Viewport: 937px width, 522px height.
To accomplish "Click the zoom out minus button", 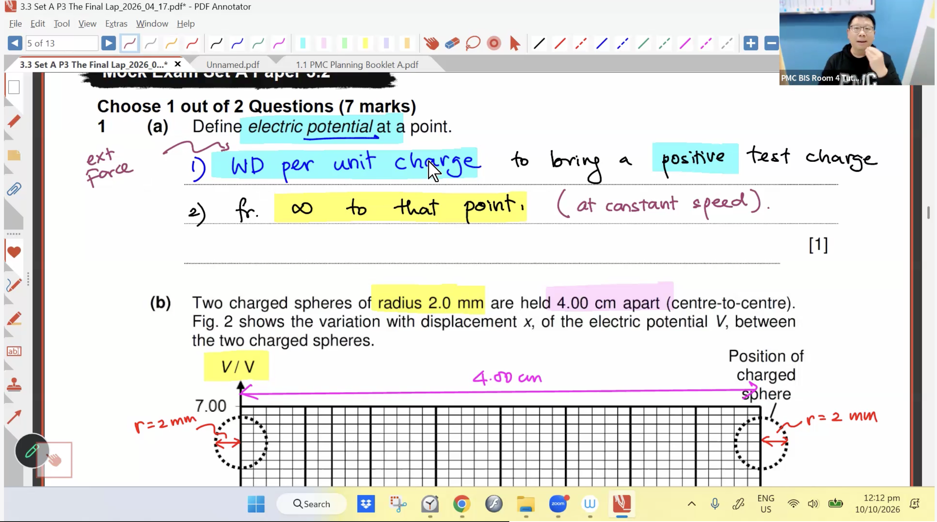I will (x=771, y=43).
